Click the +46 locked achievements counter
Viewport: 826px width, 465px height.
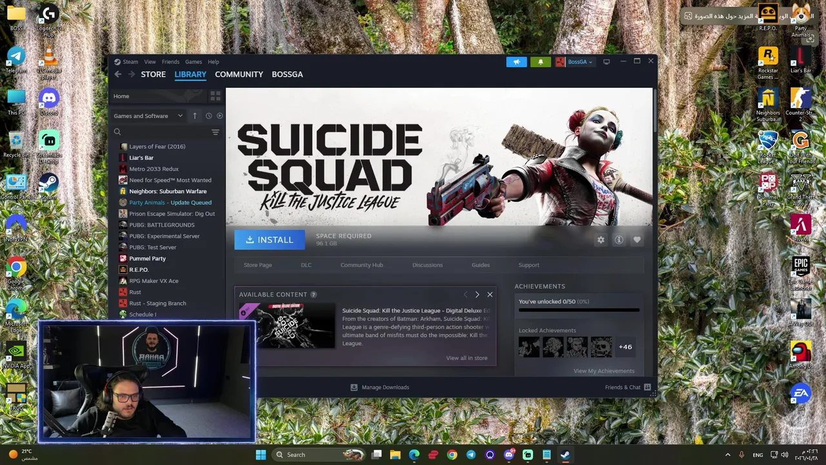625,347
